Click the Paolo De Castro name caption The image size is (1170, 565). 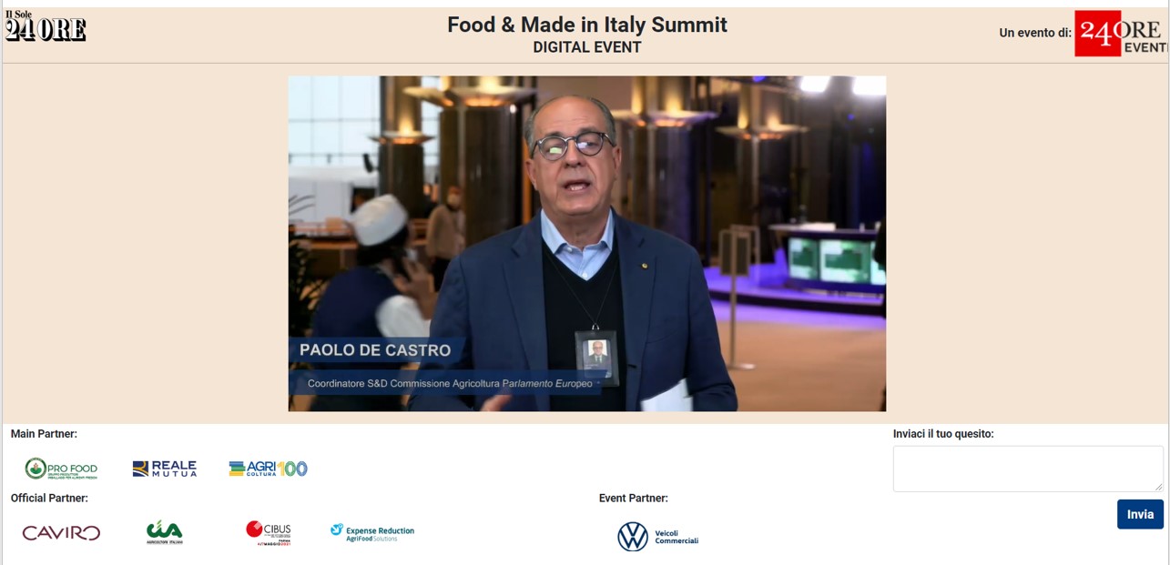click(x=375, y=350)
